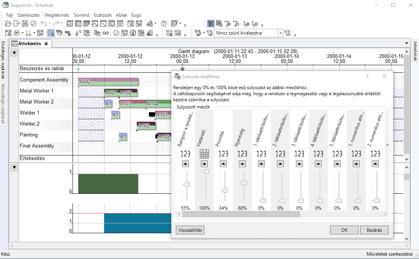Toggle the direction switch under Nyereség
This screenshot has height=259, width=419.
(x=242, y=163)
